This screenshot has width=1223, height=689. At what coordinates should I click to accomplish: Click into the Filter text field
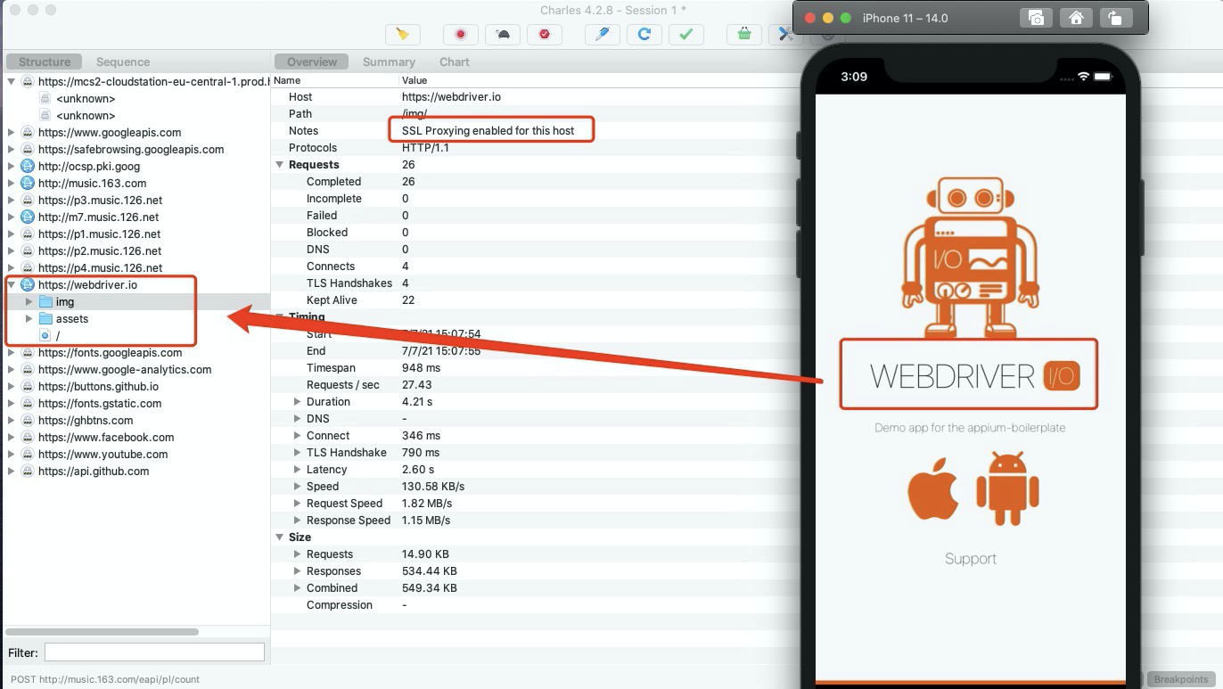154,652
